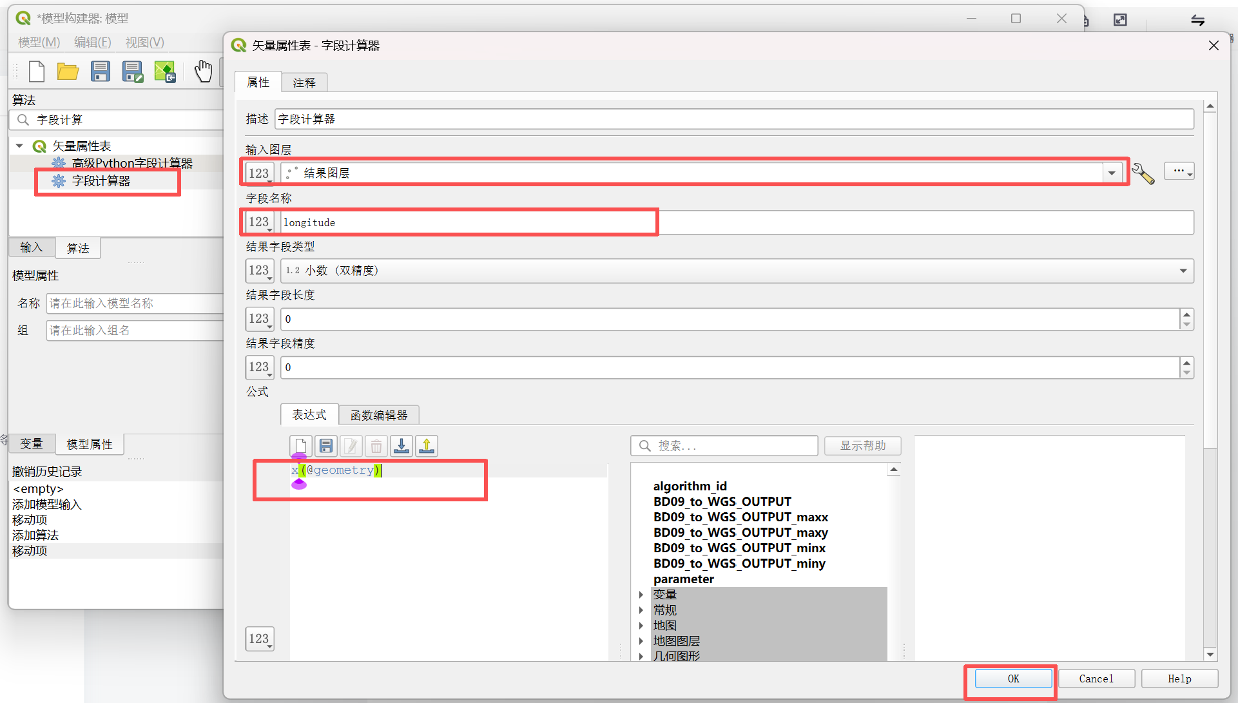
Task: Click the pan hand tool
Action: coord(204,71)
